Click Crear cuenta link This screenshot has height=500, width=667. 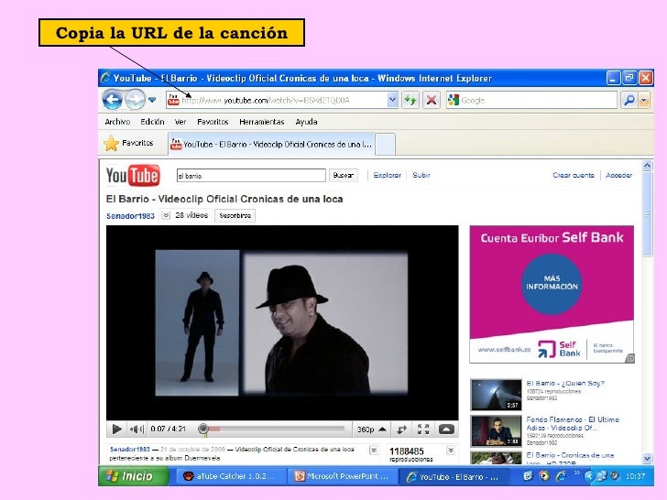pyautogui.click(x=573, y=175)
